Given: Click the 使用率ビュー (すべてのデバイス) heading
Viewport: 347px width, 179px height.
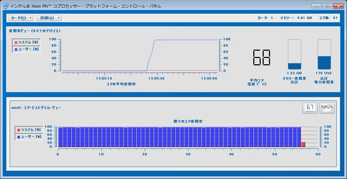Looking at the screenshot, I should pyautogui.click(x=35, y=31).
